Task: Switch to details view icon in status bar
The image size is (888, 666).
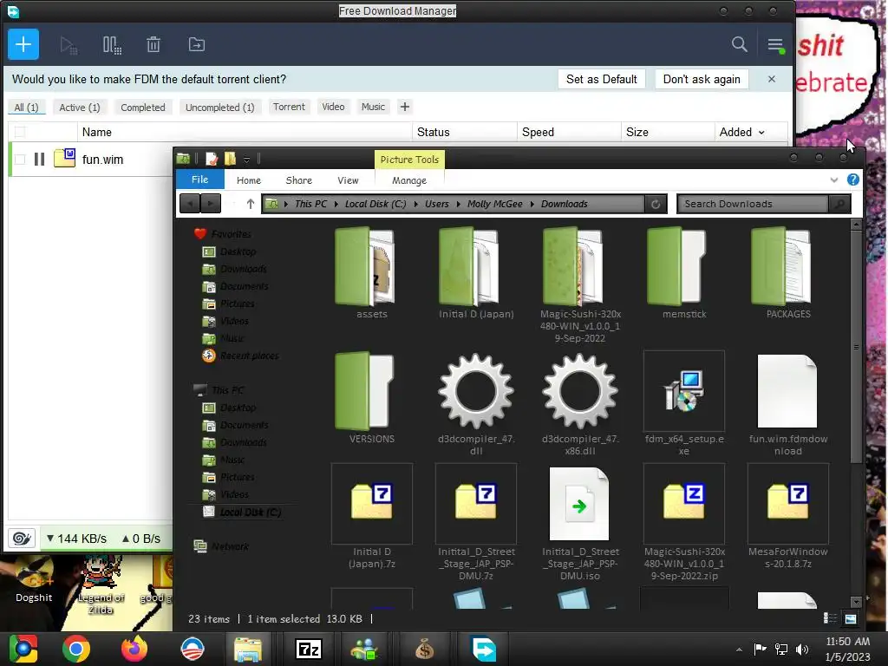Action: [829, 619]
